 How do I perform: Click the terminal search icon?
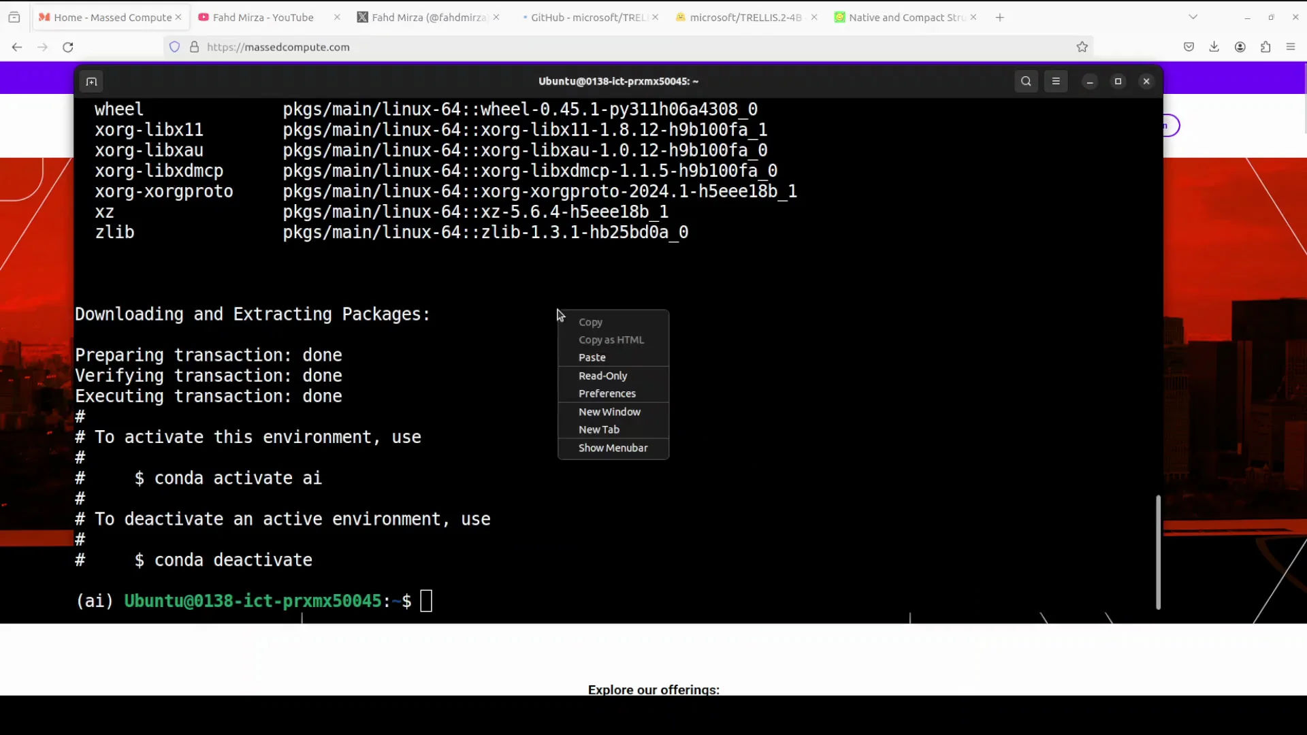(1026, 82)
